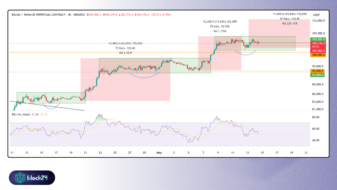Click the purple RSI value 51.00
Screen dimensions: 337x190
[36, 114]
